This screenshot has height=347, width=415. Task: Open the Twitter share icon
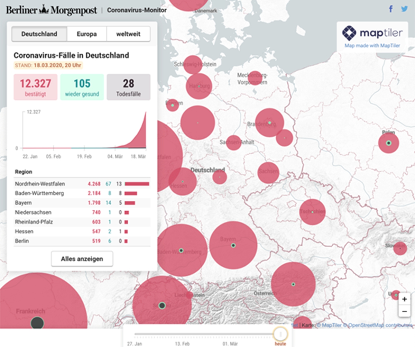[x=404, y=9]
